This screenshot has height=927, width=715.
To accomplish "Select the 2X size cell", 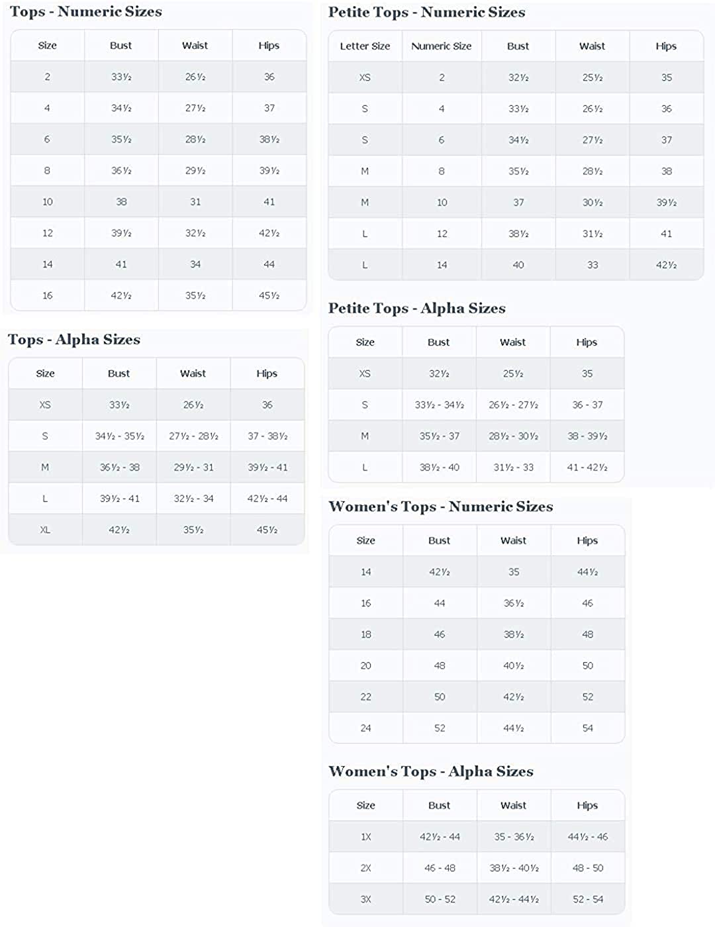I will (x=366, y=868).
